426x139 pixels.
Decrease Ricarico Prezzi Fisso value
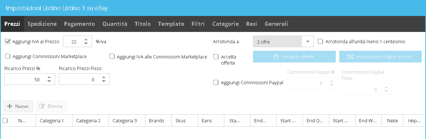click(103, 82)
